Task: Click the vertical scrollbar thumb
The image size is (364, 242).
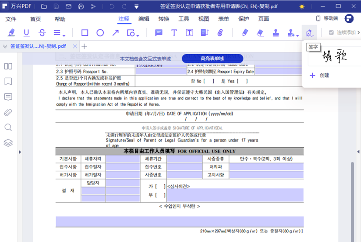Action: 353,201
